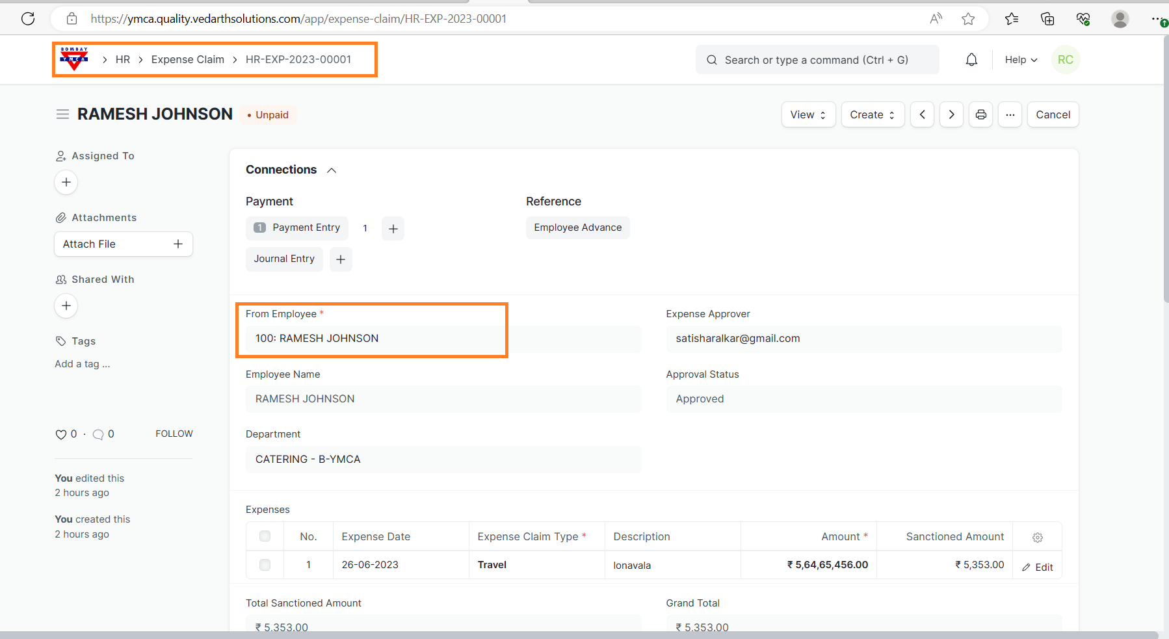This screenshot has width=1169, height=639.
Task: Open expenses table settings gear
Action: pyautogui.click(x=1038, y=537)
